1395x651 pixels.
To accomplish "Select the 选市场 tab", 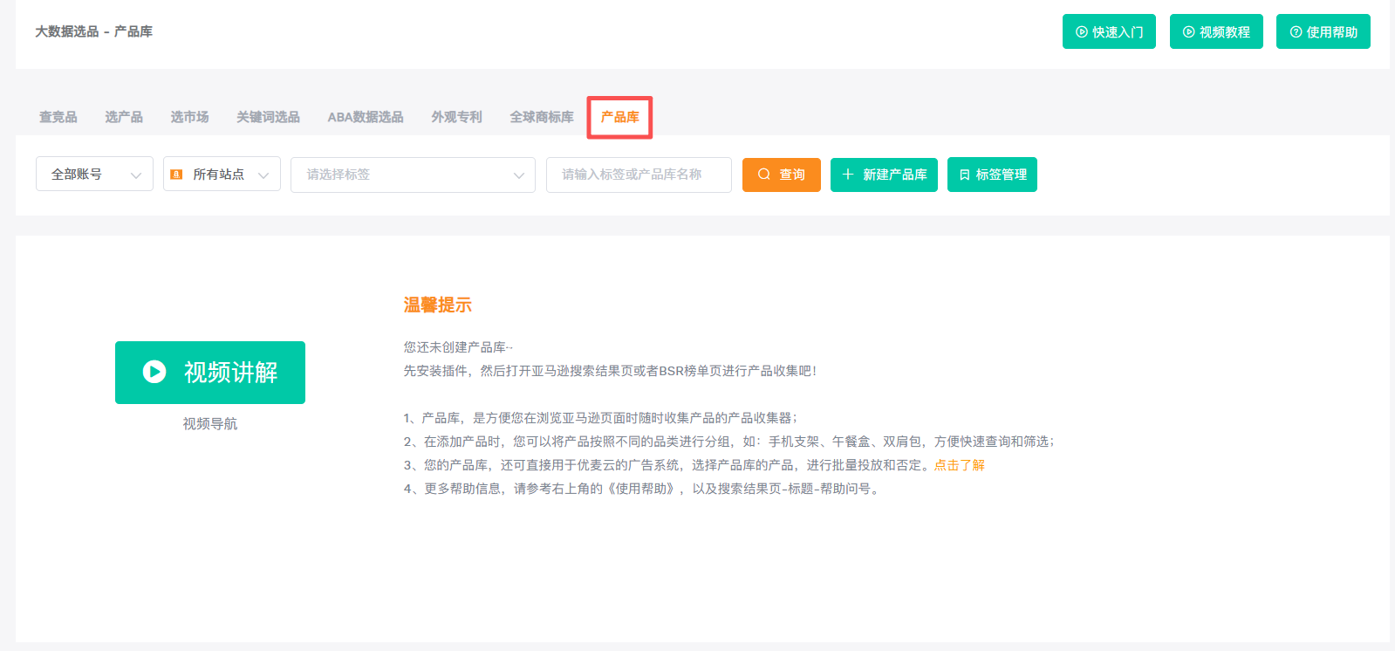I will pyautogui.click(x=189, y=117).
